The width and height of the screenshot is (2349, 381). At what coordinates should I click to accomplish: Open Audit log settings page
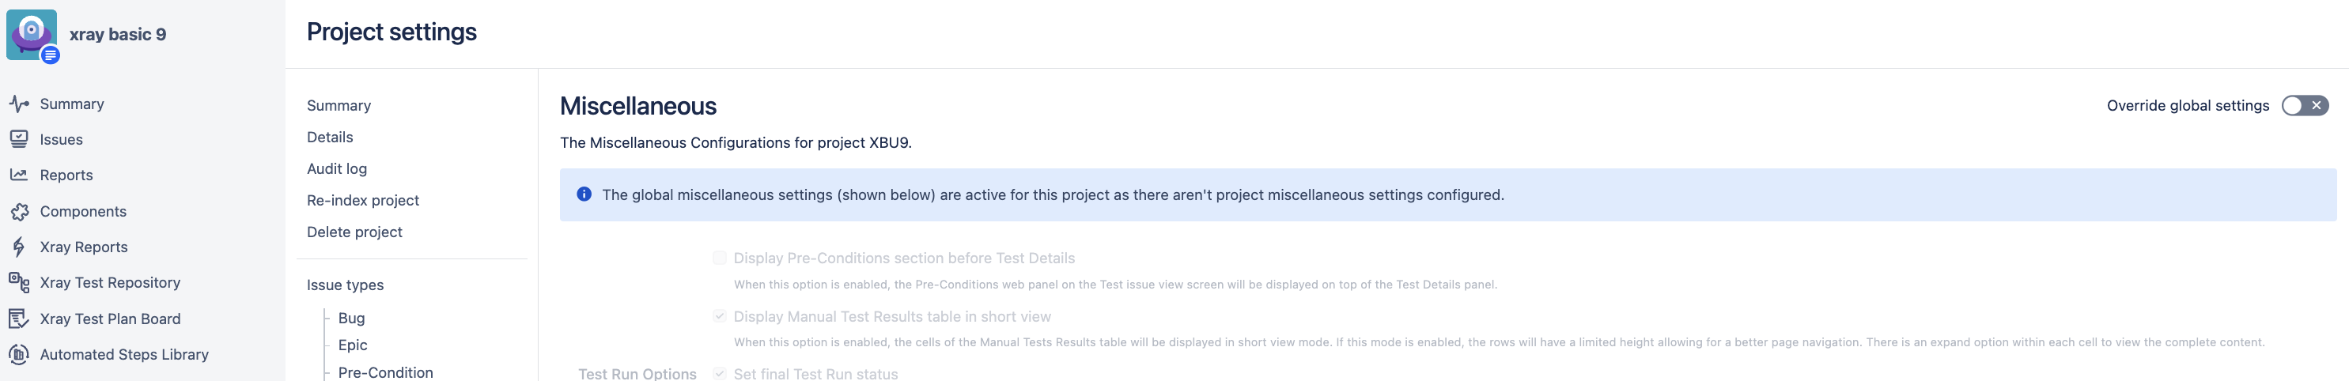(336, 168)
